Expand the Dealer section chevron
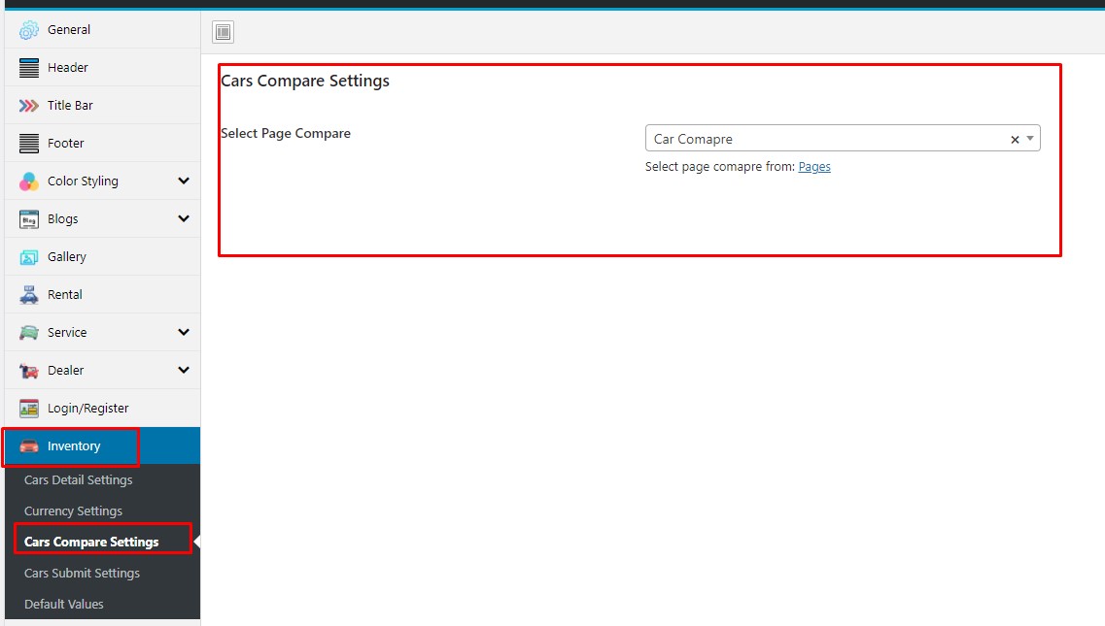Viewport: 1105px width, 626px height. (184, 371)
